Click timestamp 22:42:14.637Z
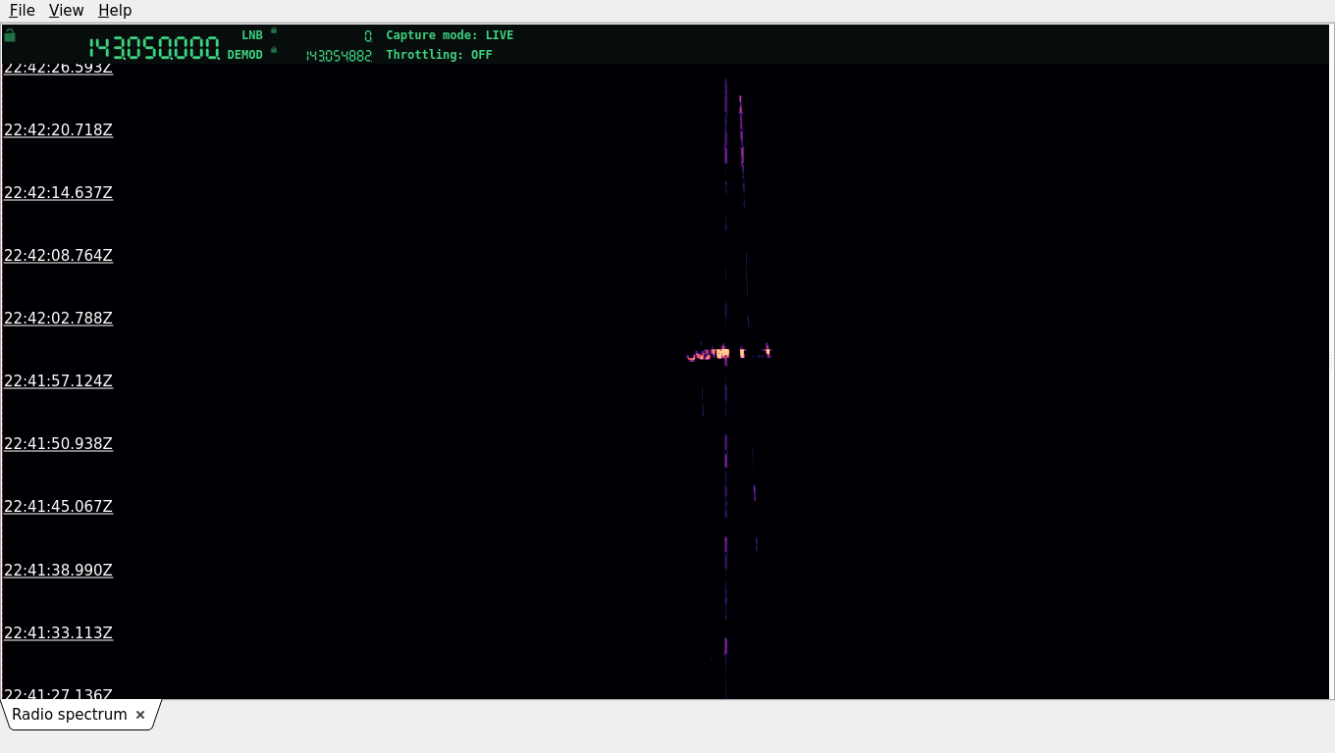The width and height of the screenshot is (1335, 753). click(59, 193)
